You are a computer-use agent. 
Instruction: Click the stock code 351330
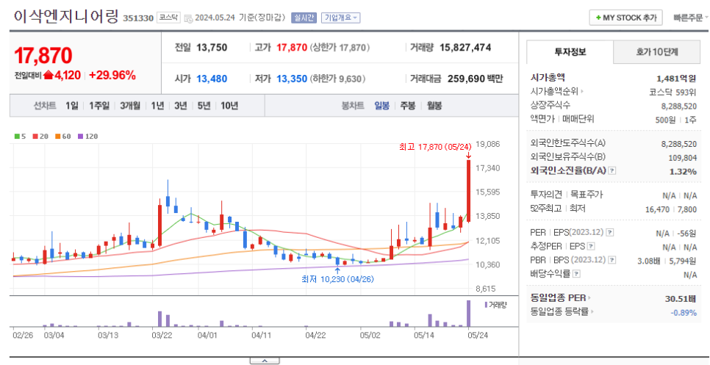pos(139,18)
